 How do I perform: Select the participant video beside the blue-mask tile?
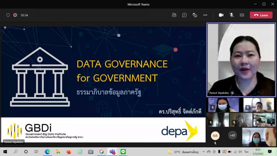coord(259,105)
